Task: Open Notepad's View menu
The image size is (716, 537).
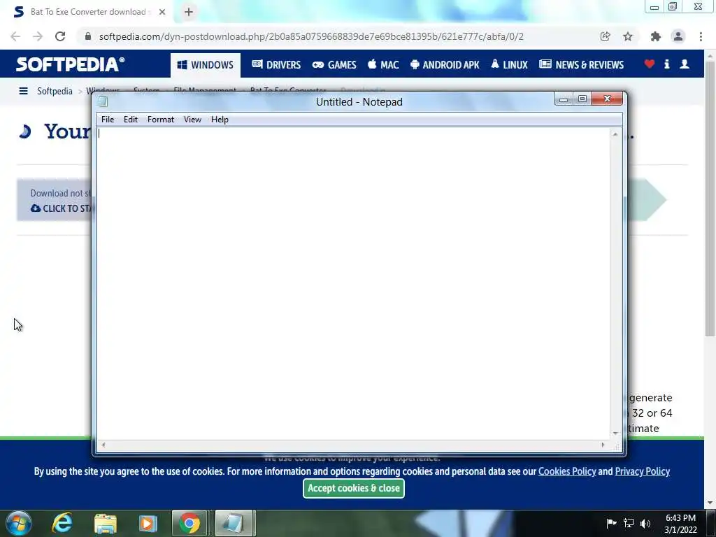Action: click(x=192, y=119)
